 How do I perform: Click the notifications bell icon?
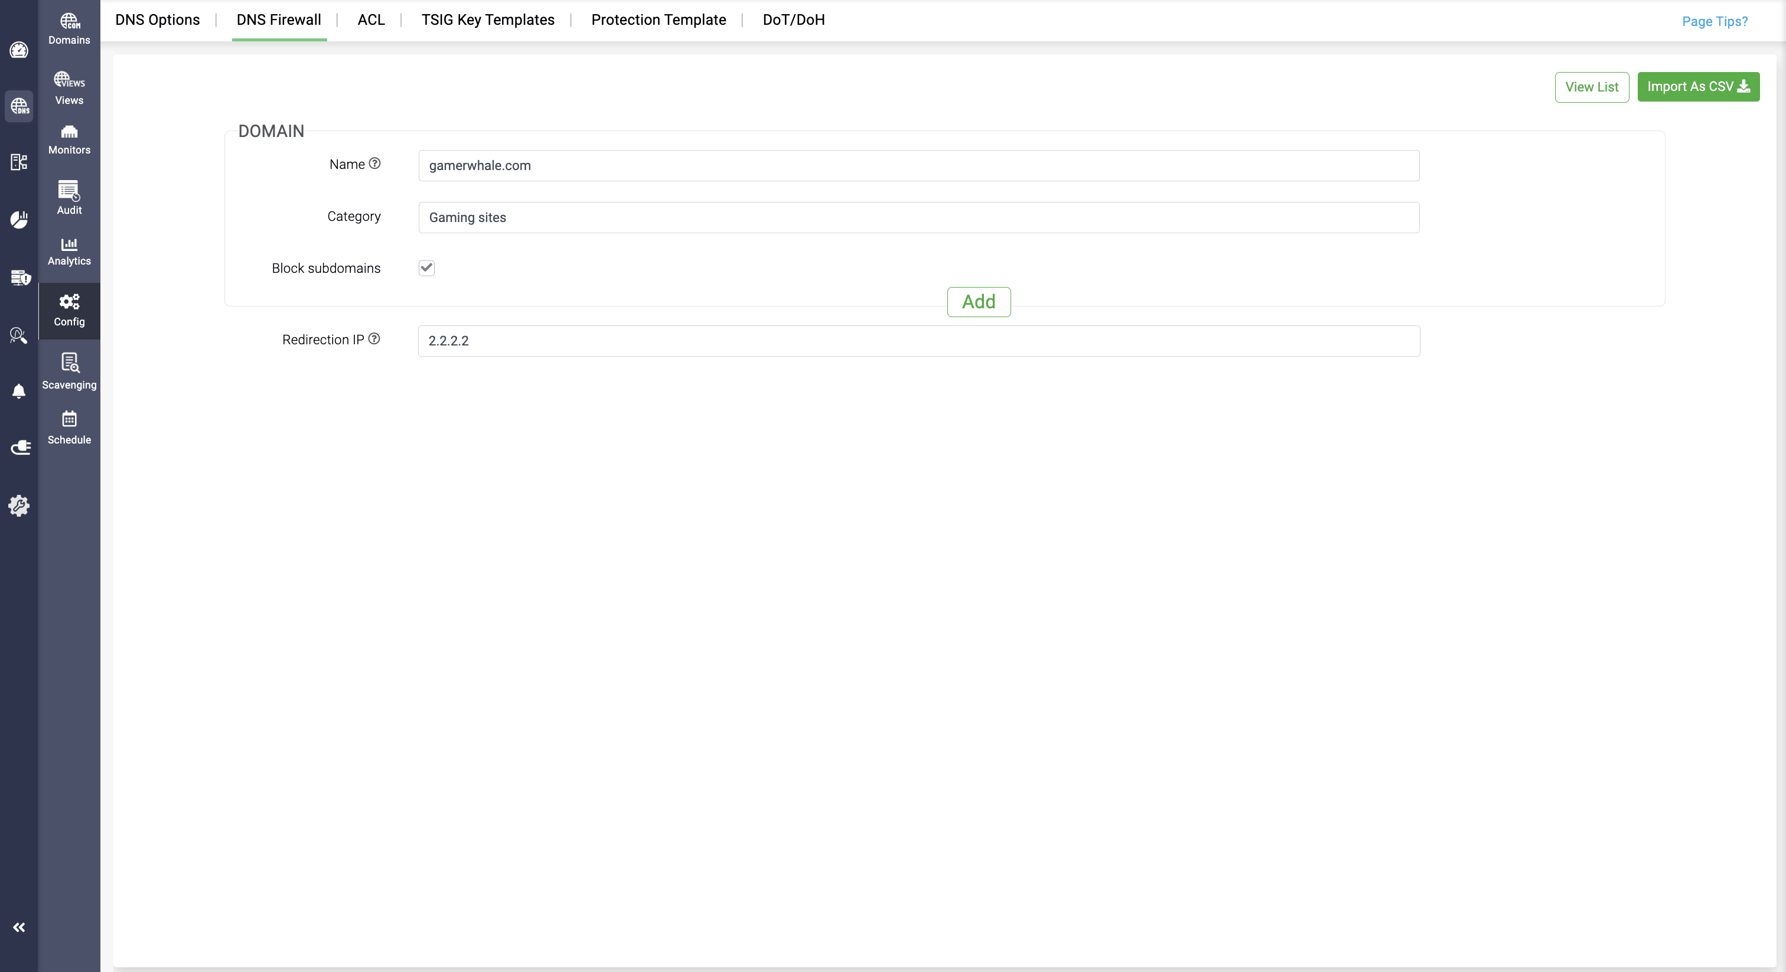click(x=19, y=391)
